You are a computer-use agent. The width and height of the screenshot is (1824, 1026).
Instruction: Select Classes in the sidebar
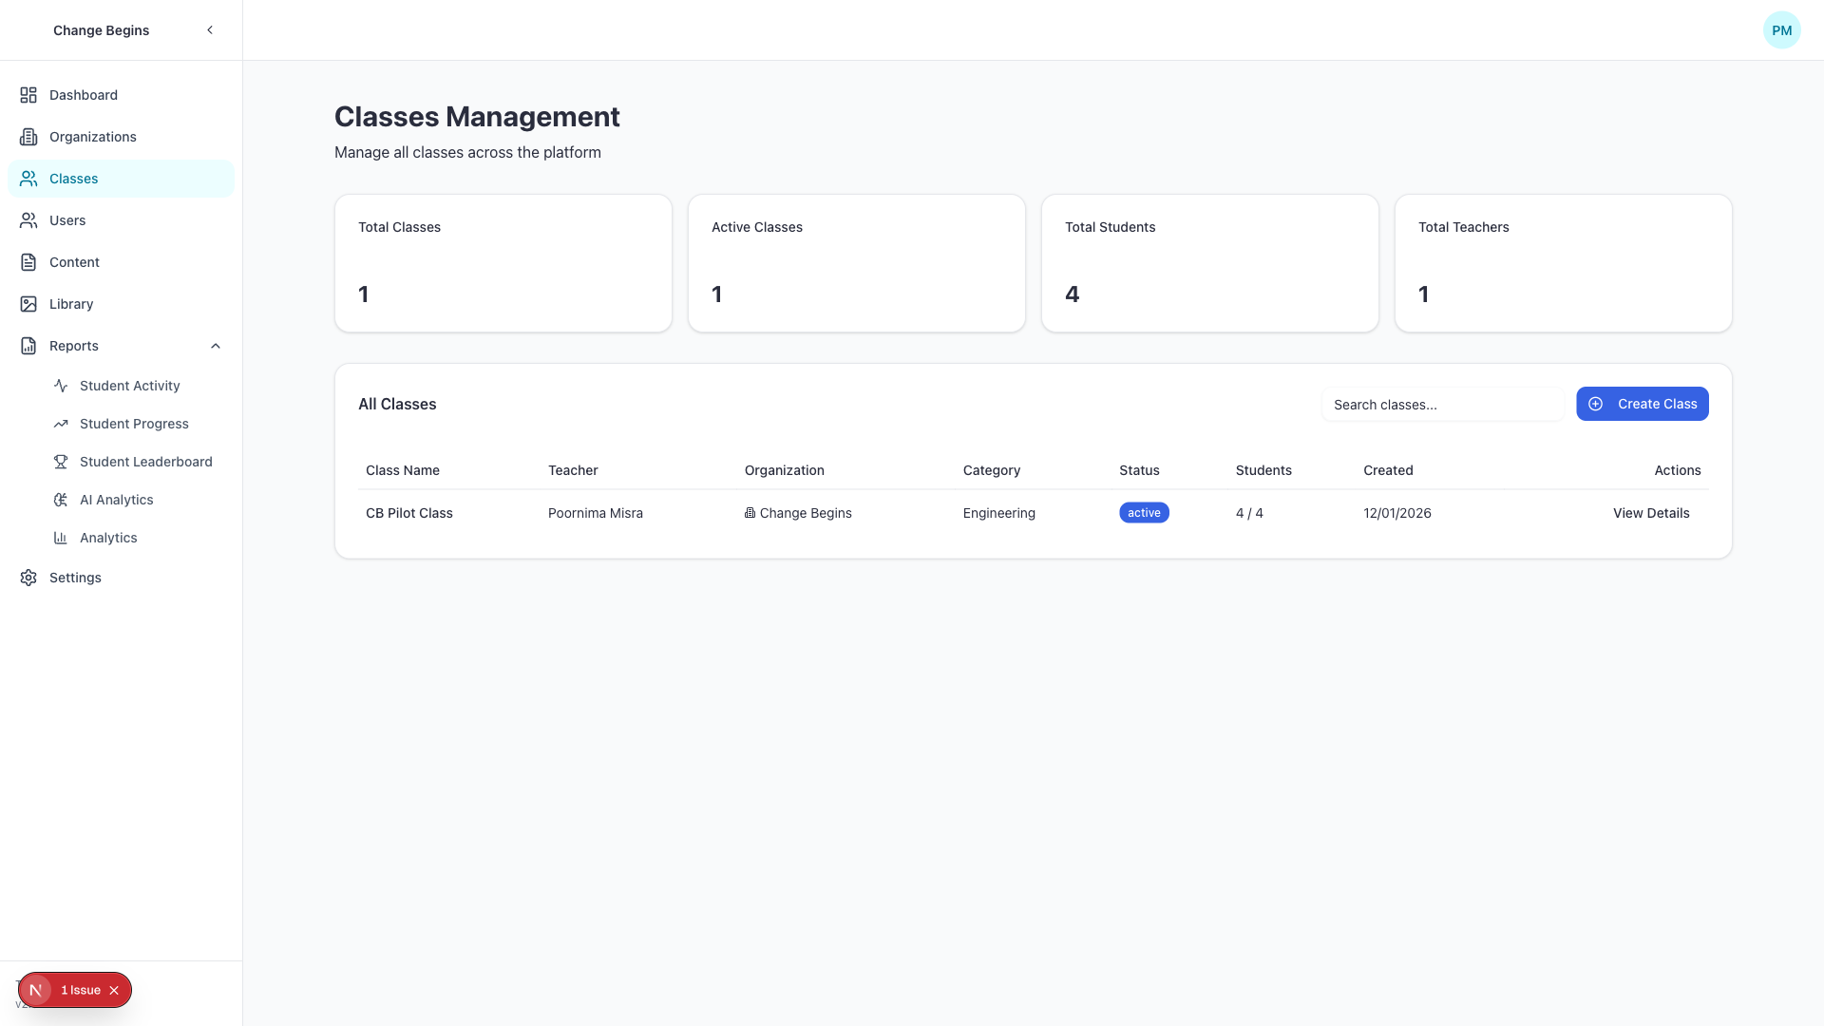point(74,179)
